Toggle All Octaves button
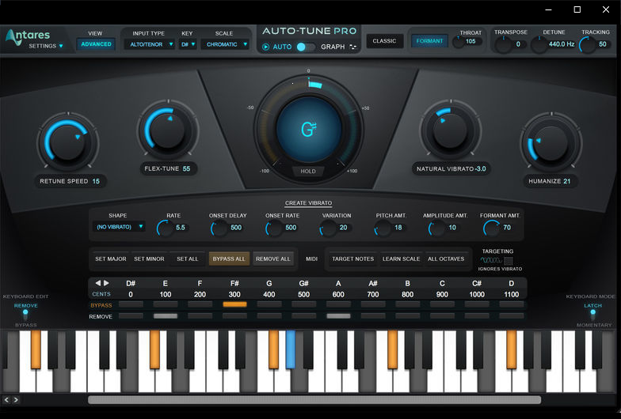Screen dimensions: 621x419 [x=446, y=259]
